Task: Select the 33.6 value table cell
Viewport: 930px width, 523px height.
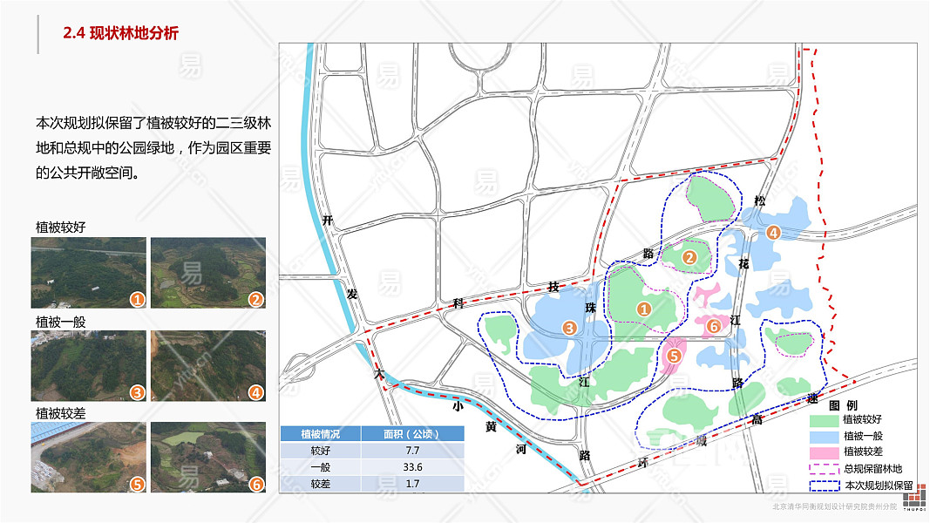Action: point(412,467)
